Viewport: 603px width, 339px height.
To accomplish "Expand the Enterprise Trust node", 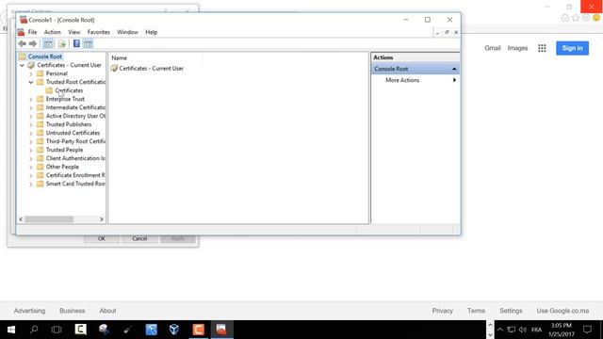I will pos(31,99).
